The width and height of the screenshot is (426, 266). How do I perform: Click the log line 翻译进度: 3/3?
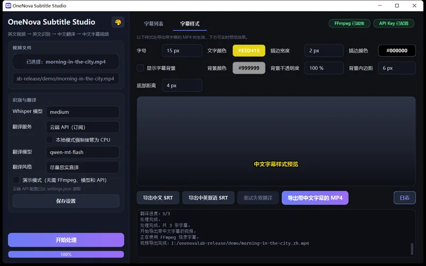click(x=155, y=214)
